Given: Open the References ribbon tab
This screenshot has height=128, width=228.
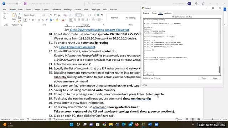Looking at the screenshot, I should coord(56,10).
